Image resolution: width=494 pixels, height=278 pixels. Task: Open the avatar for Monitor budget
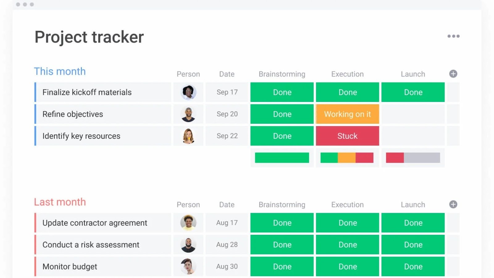click(188, 266)
